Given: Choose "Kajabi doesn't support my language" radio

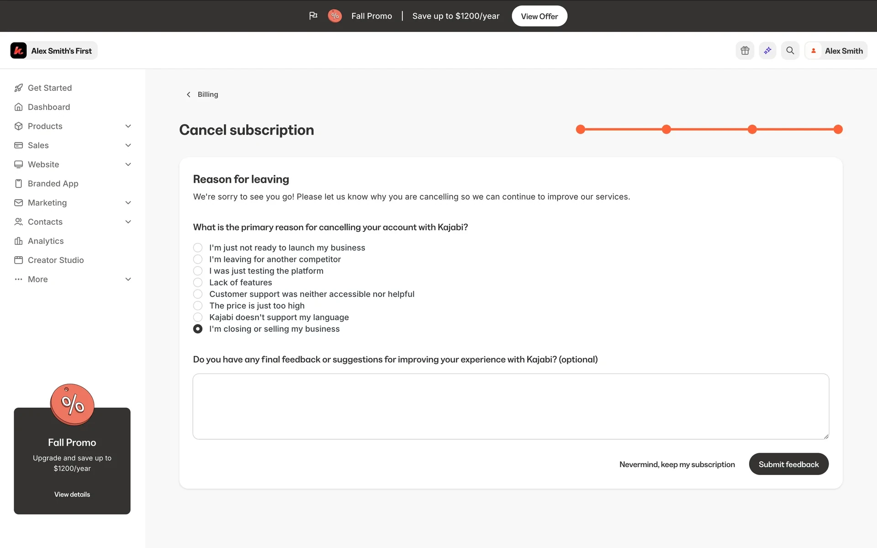Looking at the screenshot, I should pyautogui.click(x=198, y=317).
